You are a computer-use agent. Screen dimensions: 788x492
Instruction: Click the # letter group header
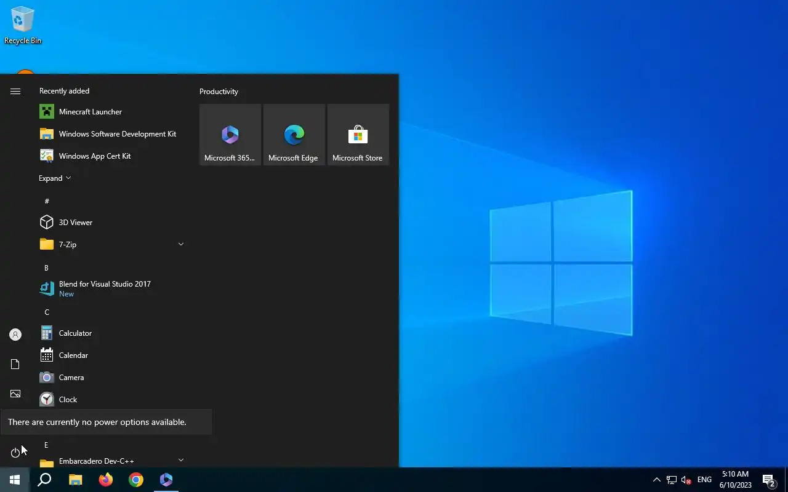tap(47, 201)
